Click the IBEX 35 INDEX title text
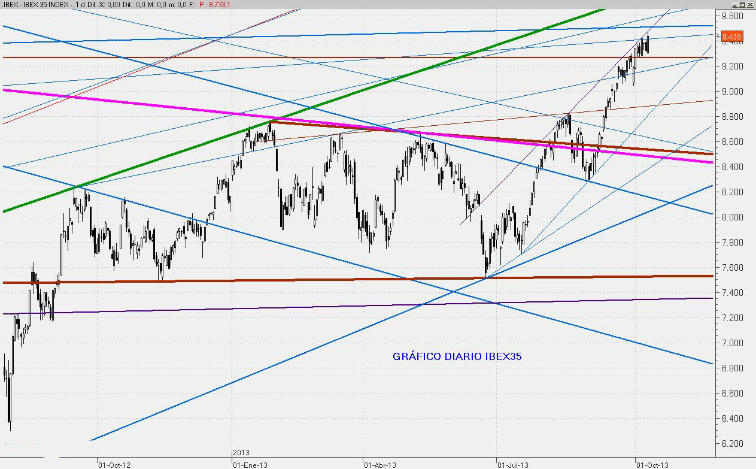Image resolution: width=756 pixels, height=469 pixels. (44, 5)
